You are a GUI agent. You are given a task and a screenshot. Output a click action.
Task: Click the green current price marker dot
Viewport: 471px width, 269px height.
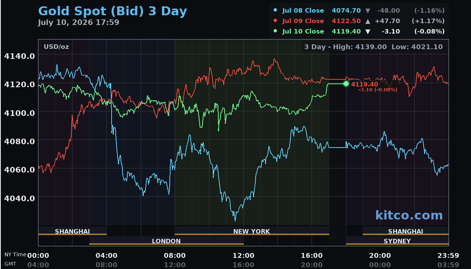click(346, 84)
